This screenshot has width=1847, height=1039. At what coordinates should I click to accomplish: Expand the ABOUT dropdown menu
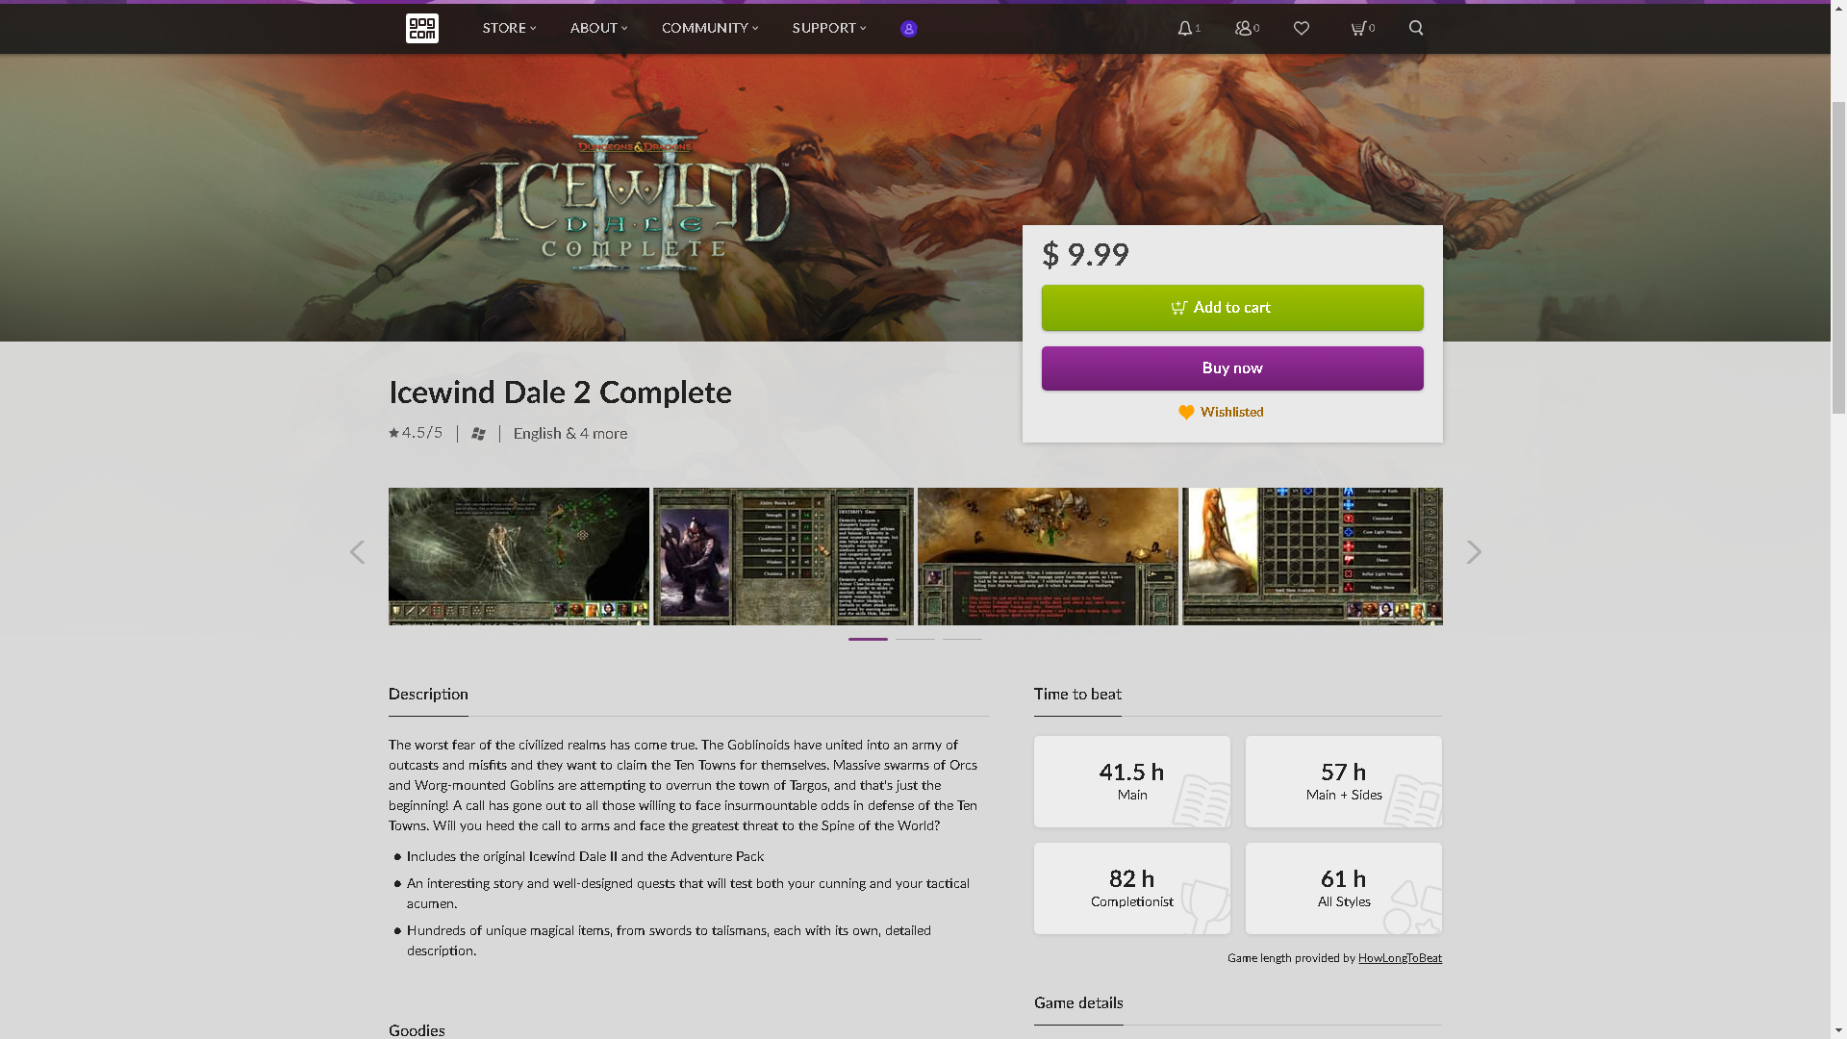tap(597, 28)
